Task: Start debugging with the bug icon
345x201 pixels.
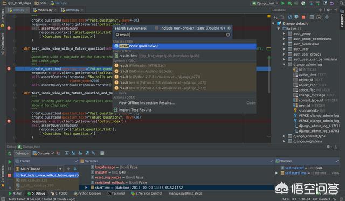Action: [x=289, y=3]
